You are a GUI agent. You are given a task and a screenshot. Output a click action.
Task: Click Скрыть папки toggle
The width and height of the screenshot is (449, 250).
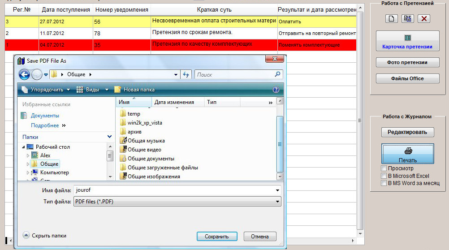point(45,236)
